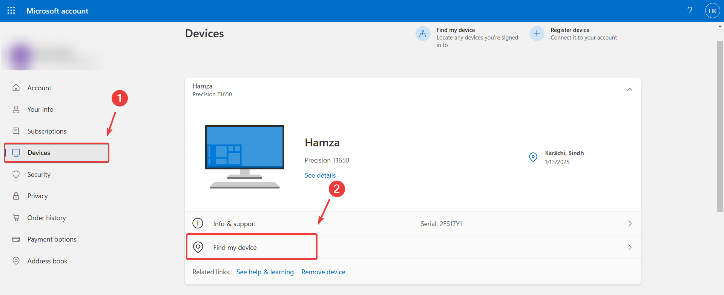Viewport: 724px width, 295px height.
Task: Click the Find my device icon at top
Action: click(x=423, y=33)
